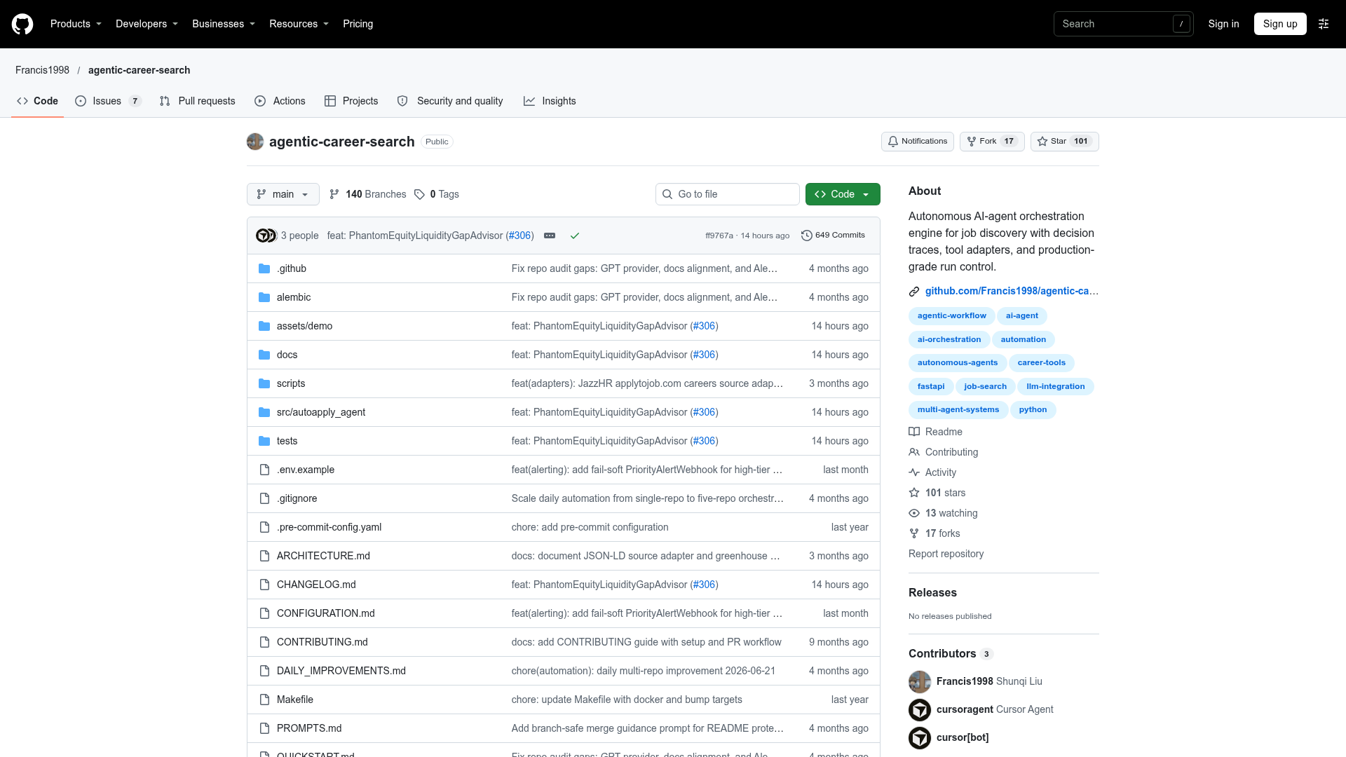Viewport: 1346px width, 757px height.
Task: Open the Insights tab
Action: [x=550, y=101]
